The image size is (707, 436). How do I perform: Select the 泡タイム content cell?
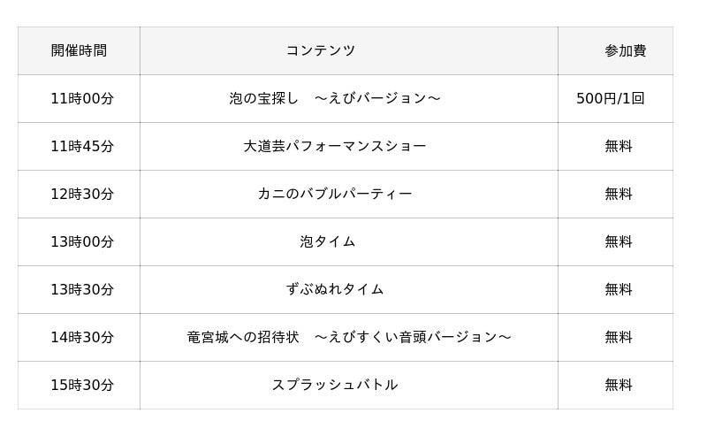pyautogui.click(x=328, y=241)
